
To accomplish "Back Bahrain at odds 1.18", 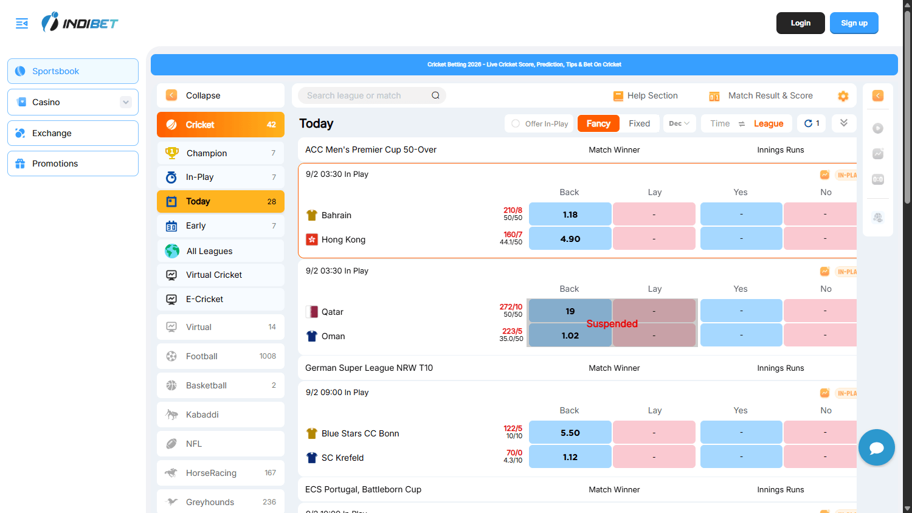I will point(570,215).
